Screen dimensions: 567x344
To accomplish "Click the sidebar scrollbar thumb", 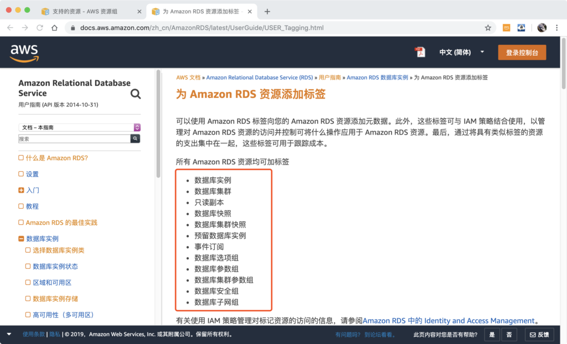I will click(158, 124).
